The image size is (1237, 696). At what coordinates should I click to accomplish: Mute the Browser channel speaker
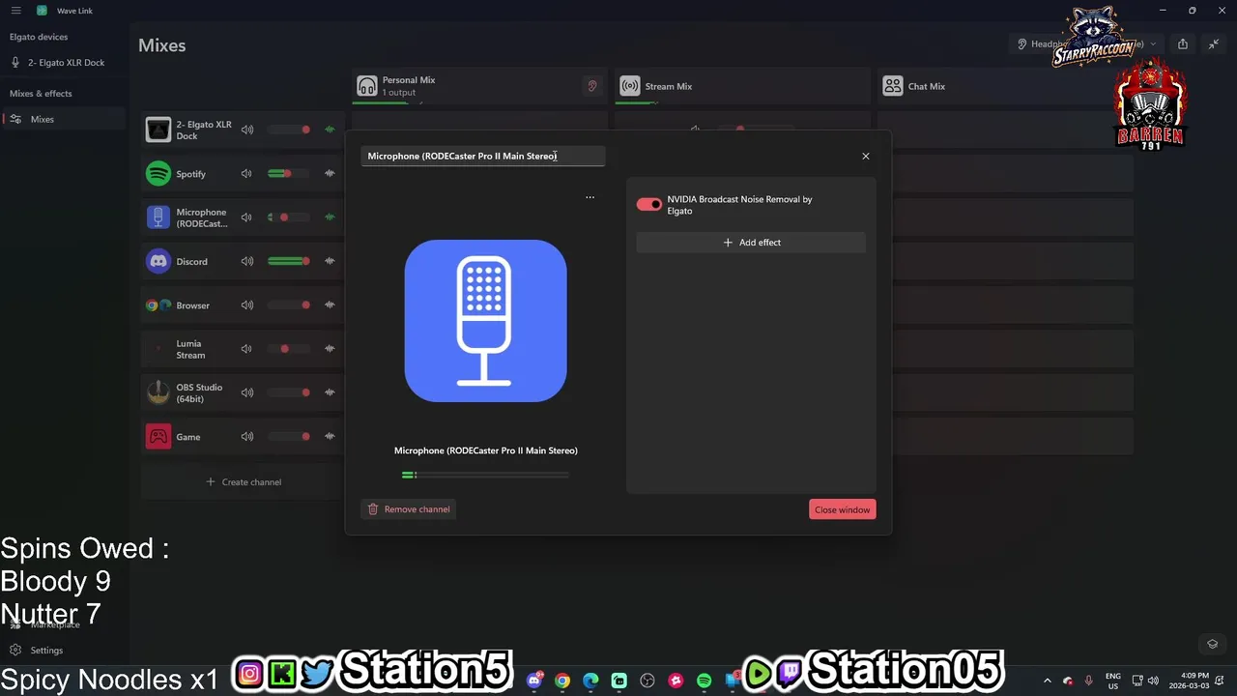pyautogui.click(x=247, y=305)
